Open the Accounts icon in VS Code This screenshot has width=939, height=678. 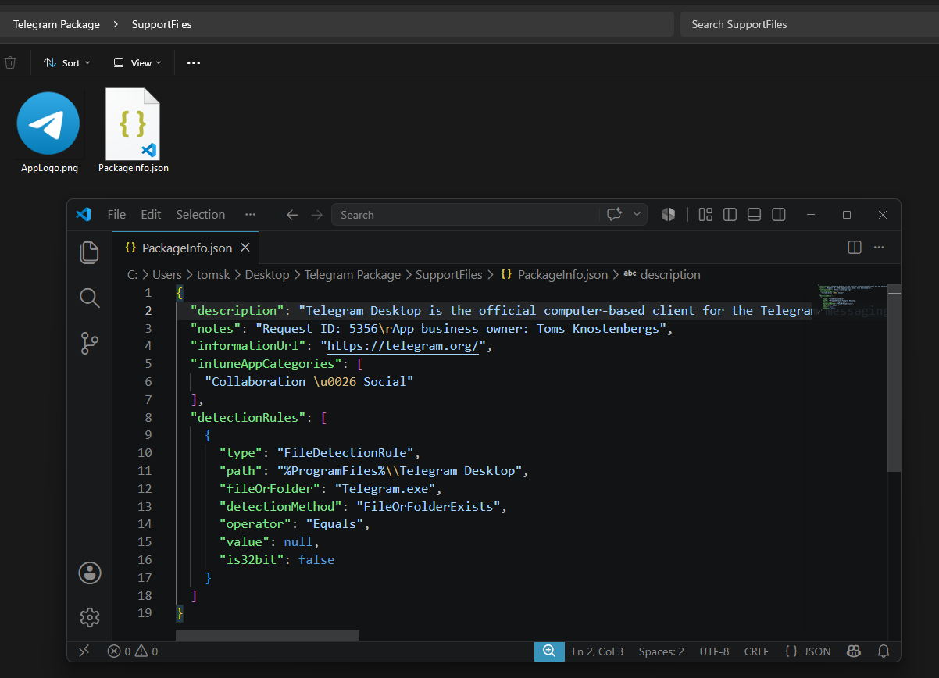point(90,573)
